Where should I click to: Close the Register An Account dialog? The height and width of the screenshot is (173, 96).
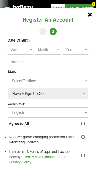[90, 15]
